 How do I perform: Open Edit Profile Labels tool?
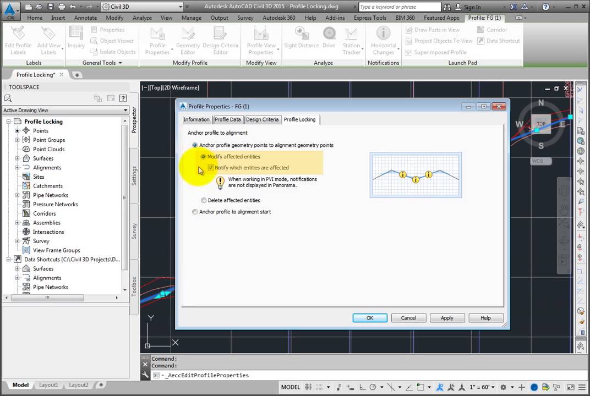18,41
